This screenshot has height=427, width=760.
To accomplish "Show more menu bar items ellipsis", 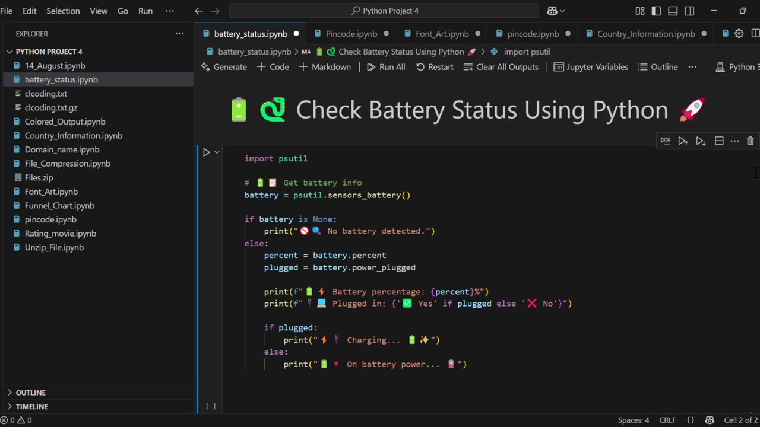I will (170, 11).
